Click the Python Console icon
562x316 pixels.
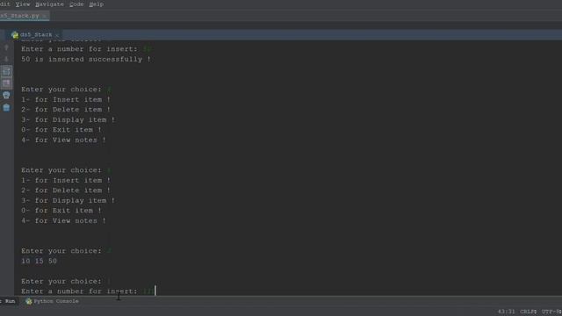pos(29,301)
